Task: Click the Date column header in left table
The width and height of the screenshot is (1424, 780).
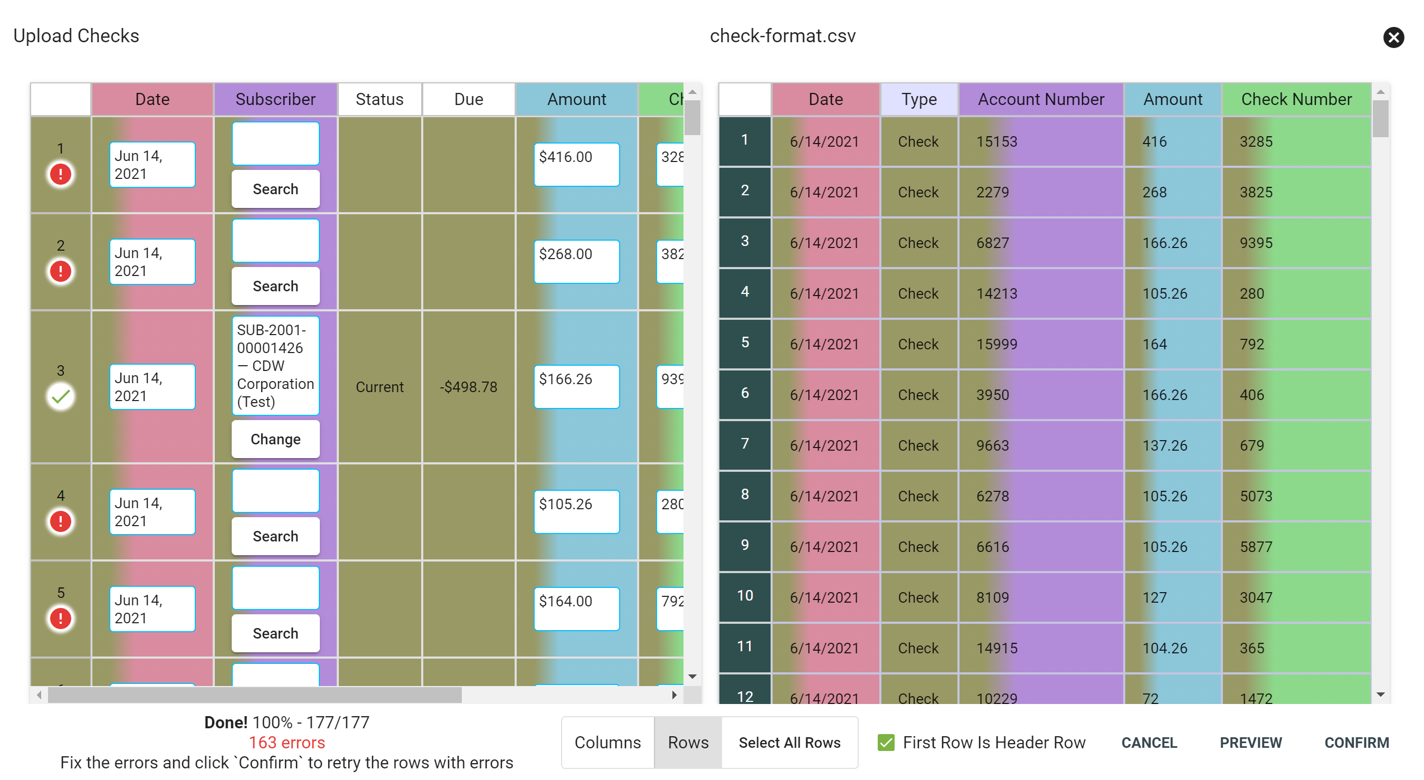Action: (152, 100)
